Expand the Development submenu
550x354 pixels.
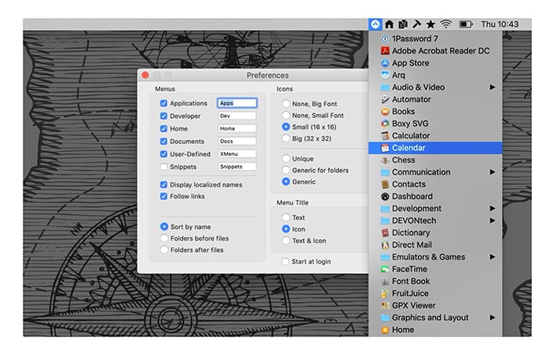(435, 208)
